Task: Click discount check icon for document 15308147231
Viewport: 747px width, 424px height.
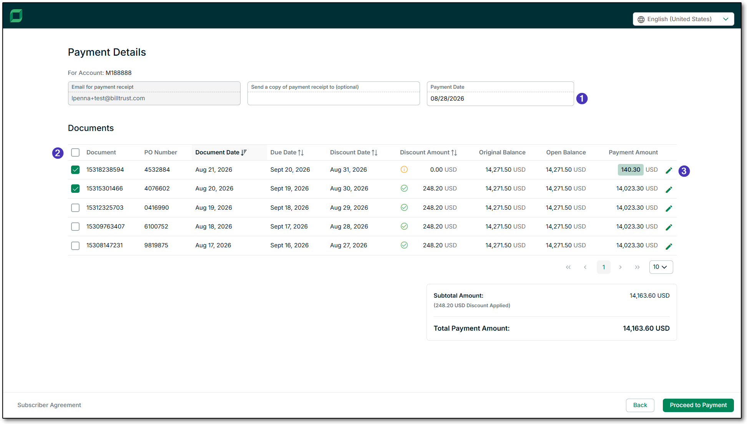Action: [x=404, y=245]
